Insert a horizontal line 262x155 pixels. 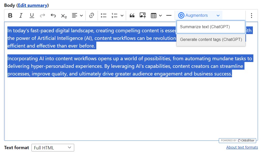(x=169, y=15)
